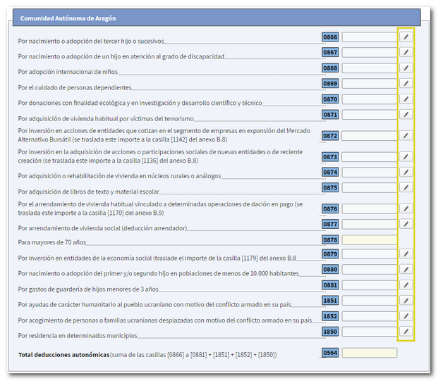
Task: Focus the casilla 0873 amount field
Action: (x=369, y=156)
